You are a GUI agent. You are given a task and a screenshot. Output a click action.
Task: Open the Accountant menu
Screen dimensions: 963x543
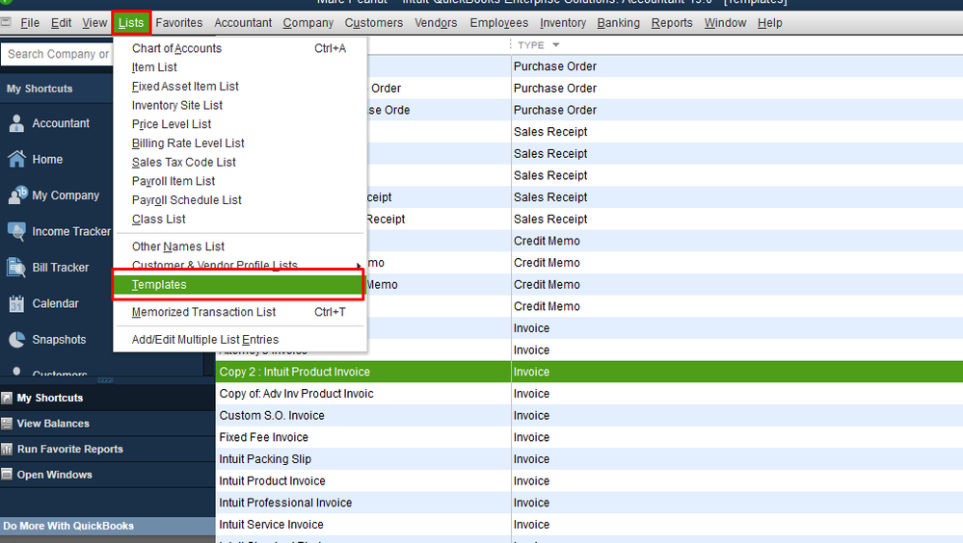pyautogui.click(x=243, y=23)
